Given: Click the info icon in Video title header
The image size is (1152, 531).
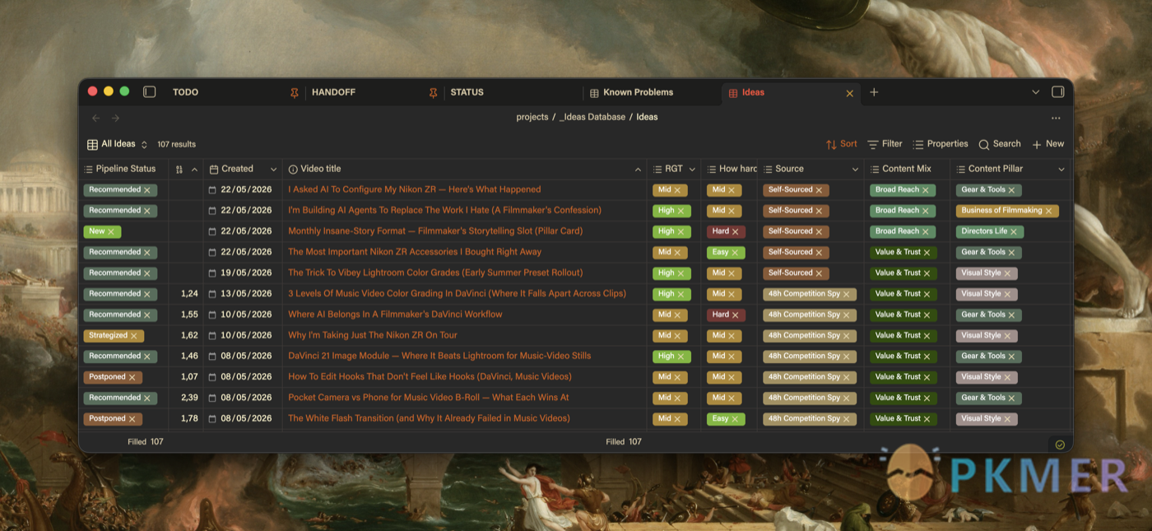Looking at the screenshot, I should tap(293, 170).
